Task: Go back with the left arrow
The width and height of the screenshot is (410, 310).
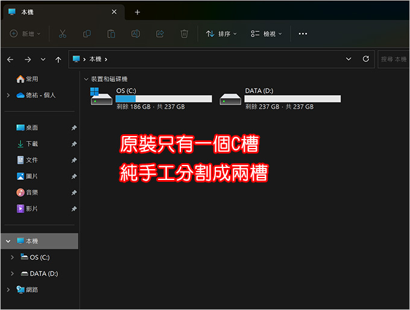Action: pyautogui.click(x=10, y=60)
